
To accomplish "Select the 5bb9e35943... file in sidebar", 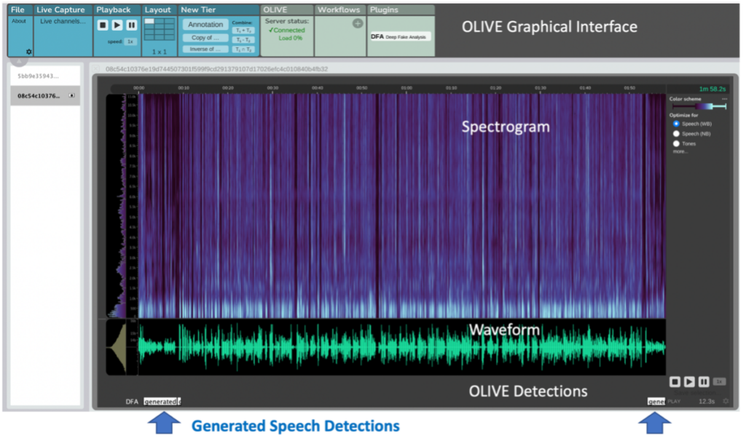I will pos(38,76).
